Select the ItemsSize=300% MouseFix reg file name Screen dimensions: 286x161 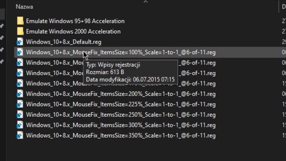121,125
